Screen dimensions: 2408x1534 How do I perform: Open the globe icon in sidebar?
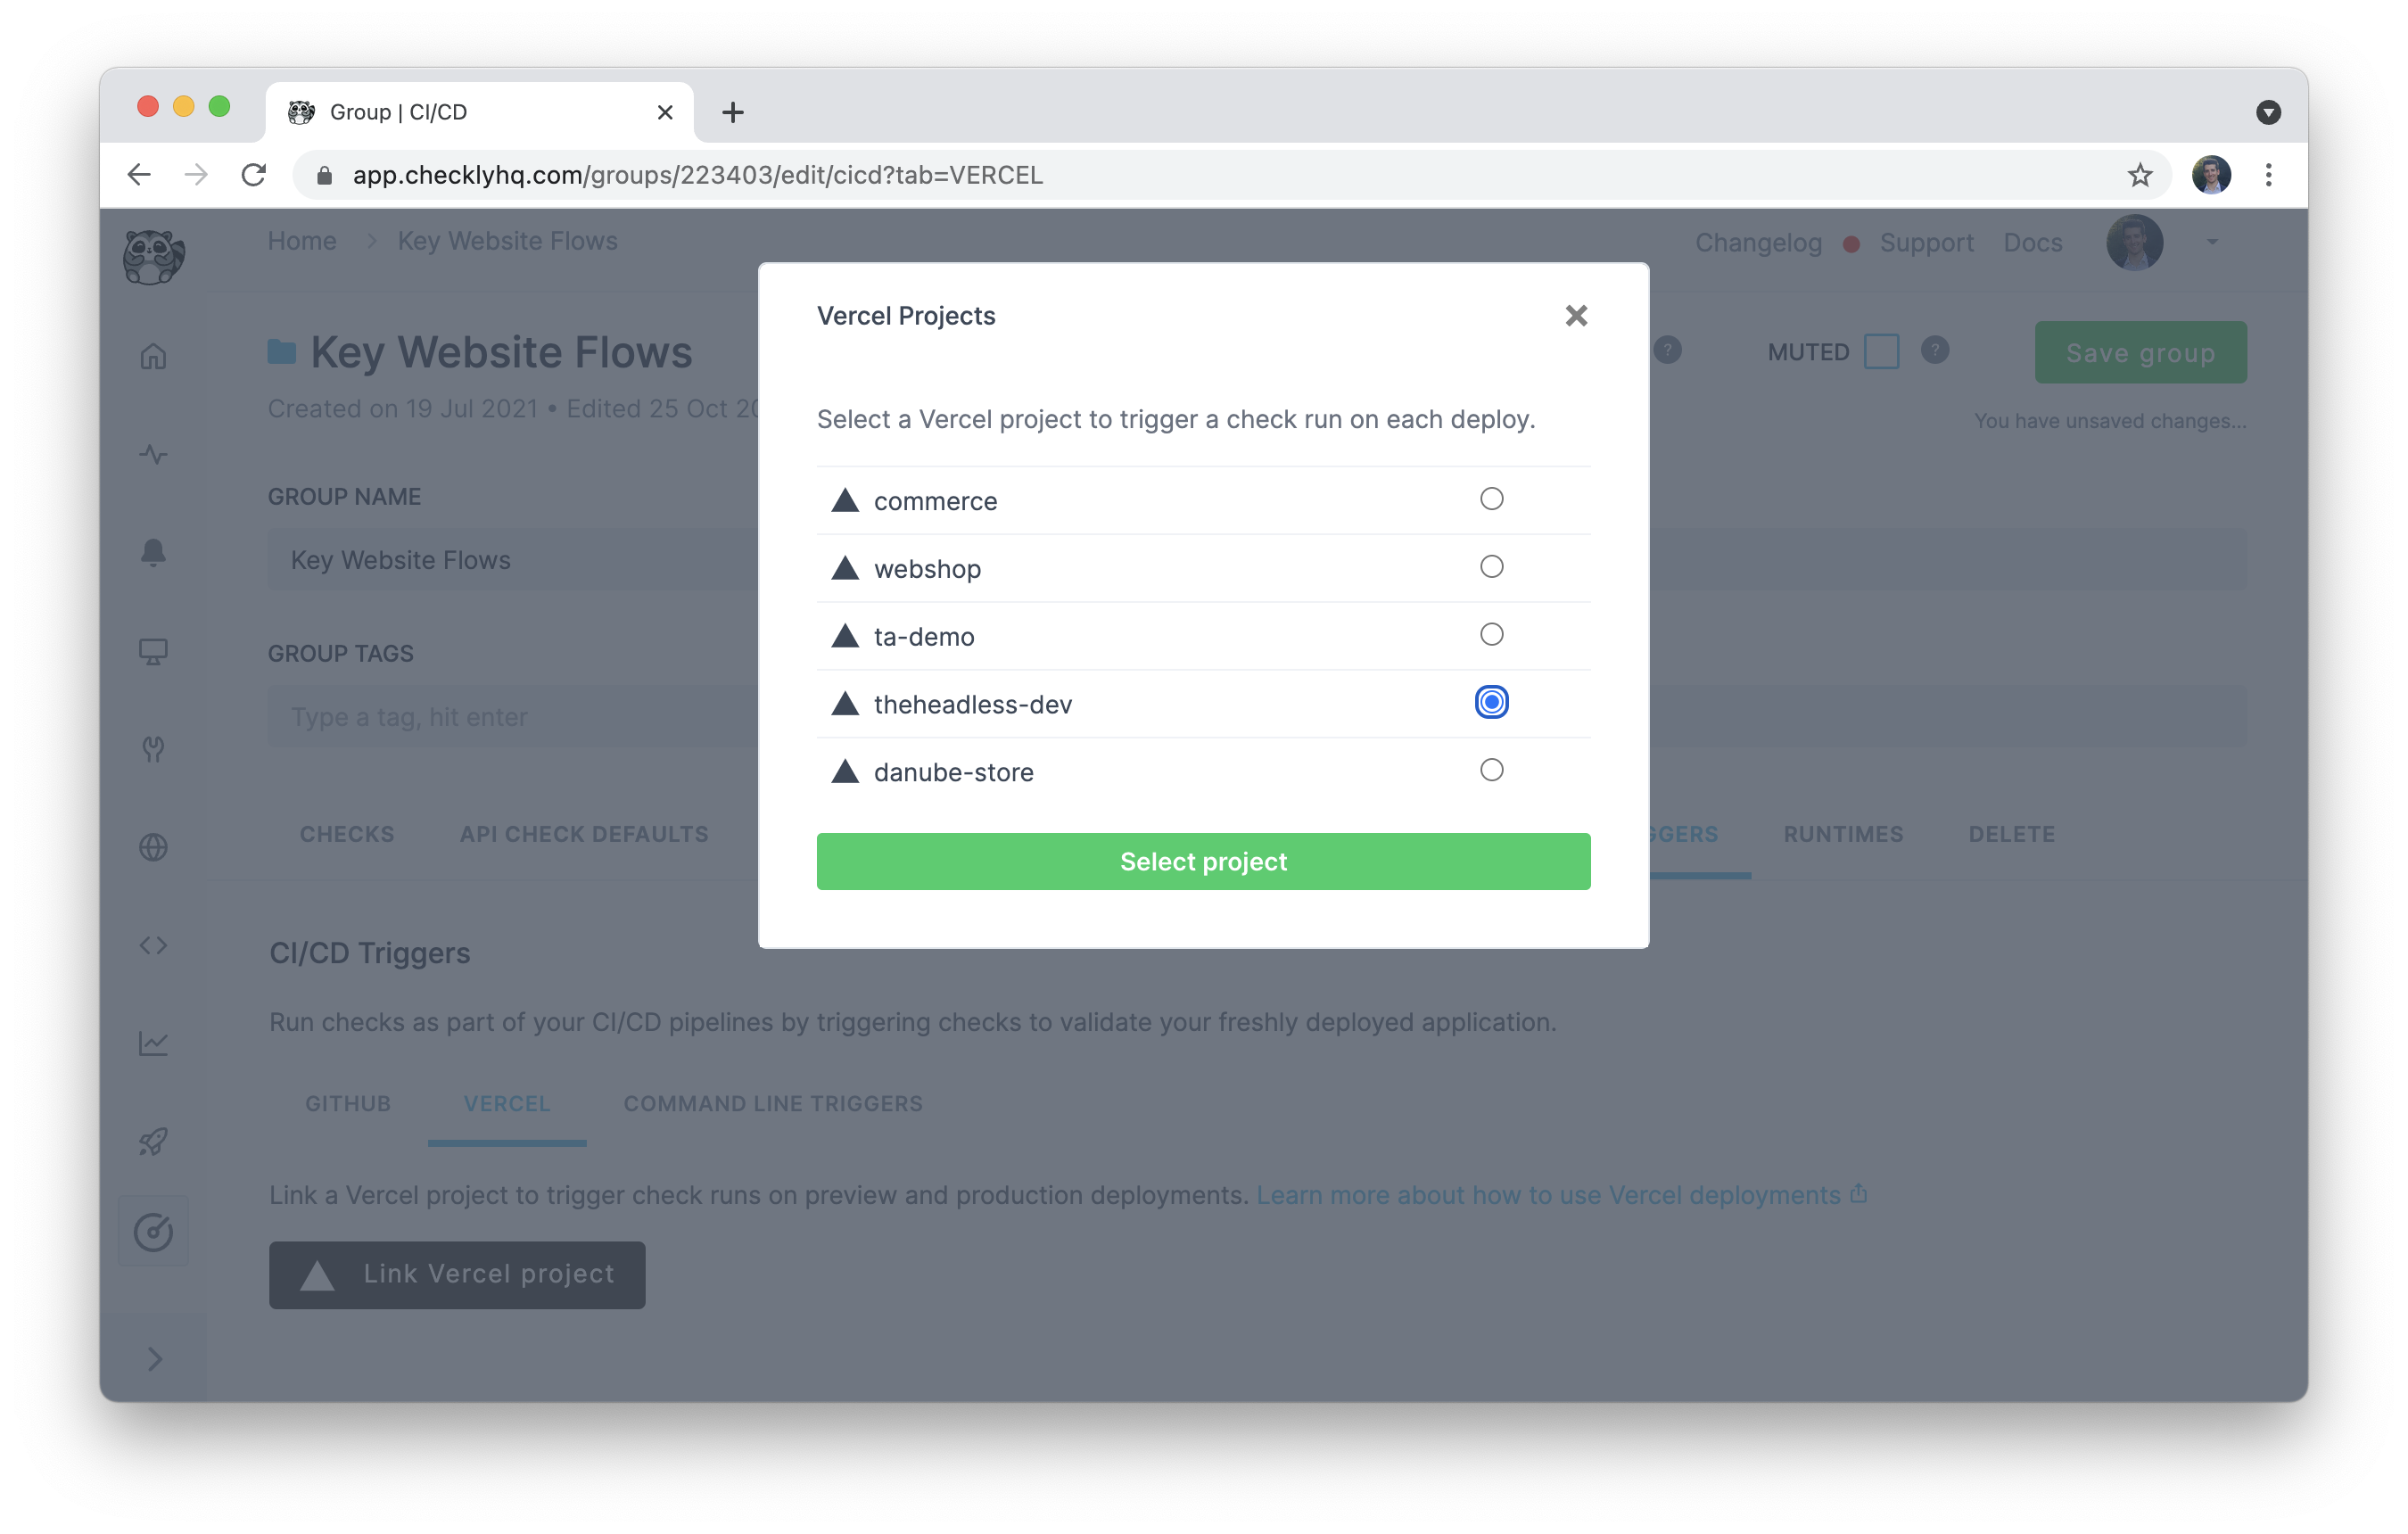[x=153, y=847]
